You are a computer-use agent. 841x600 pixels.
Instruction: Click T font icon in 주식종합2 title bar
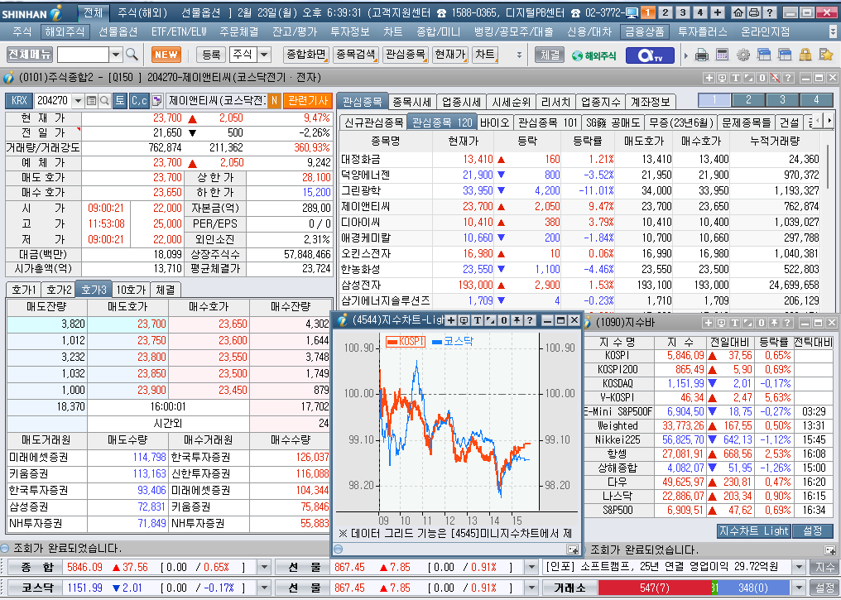(x=735, y=79)
